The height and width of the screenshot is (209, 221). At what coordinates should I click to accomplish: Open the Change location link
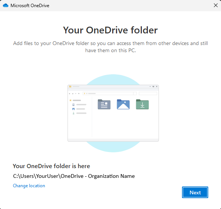point(29,186)
